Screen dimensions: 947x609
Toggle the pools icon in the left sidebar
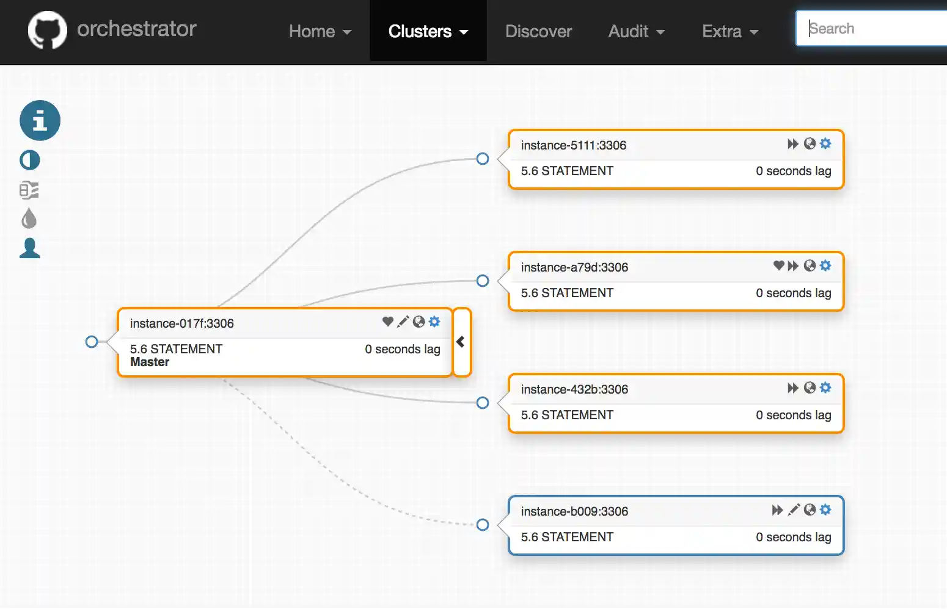29,190
